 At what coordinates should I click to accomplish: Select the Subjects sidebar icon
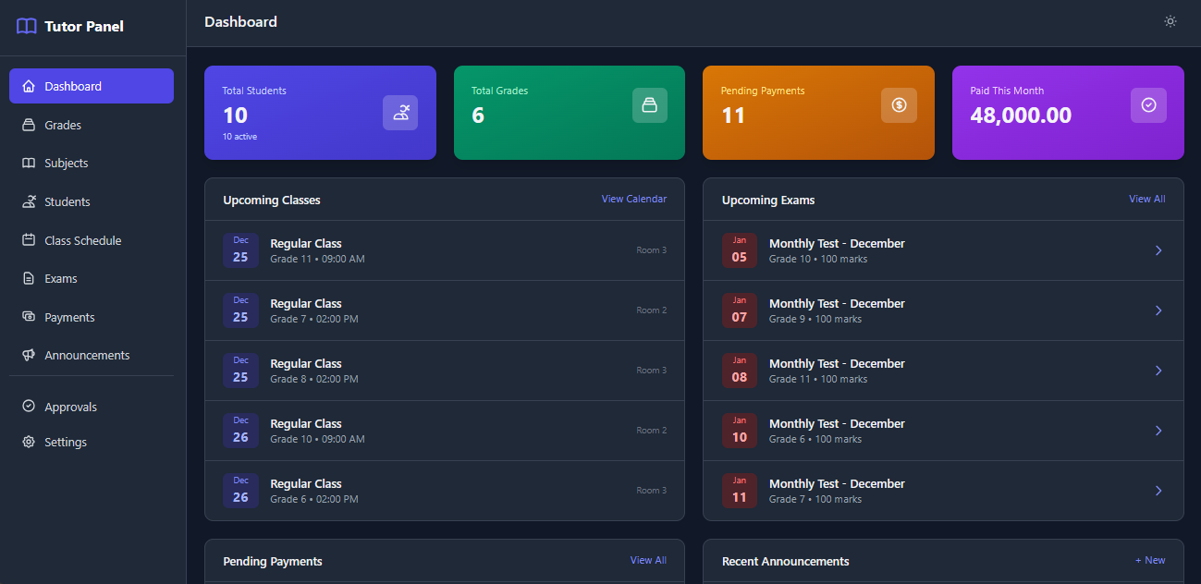pos(28,163)
